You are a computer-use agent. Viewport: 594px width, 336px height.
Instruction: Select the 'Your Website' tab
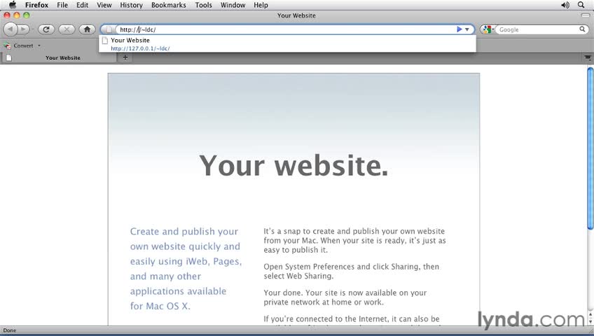coord(59,57)
